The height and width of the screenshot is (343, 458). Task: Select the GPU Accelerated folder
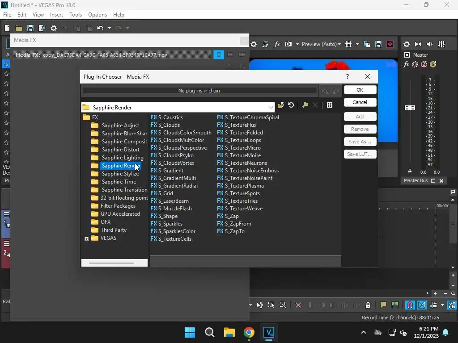(x=120, y=214)
